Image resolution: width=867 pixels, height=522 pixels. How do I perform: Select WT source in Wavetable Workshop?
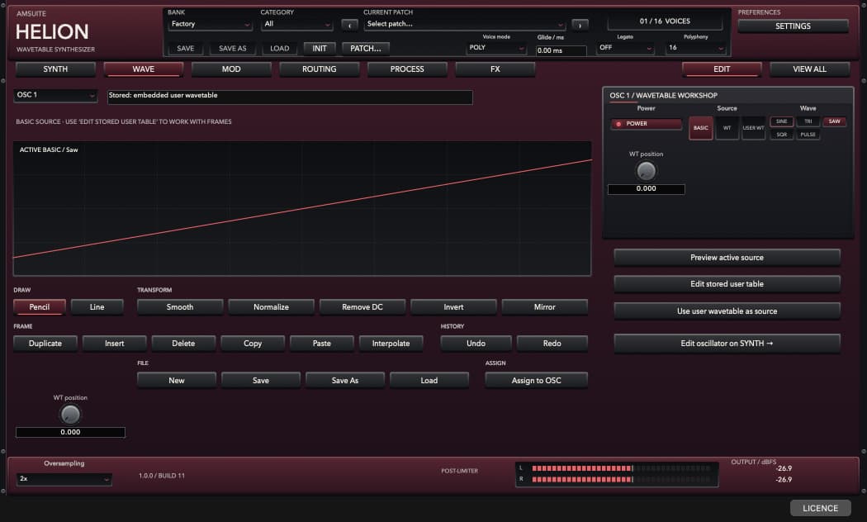pyautogui.click(x=727, y=128)
